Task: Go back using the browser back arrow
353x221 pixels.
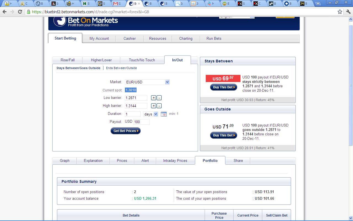Action: (4, 12)
